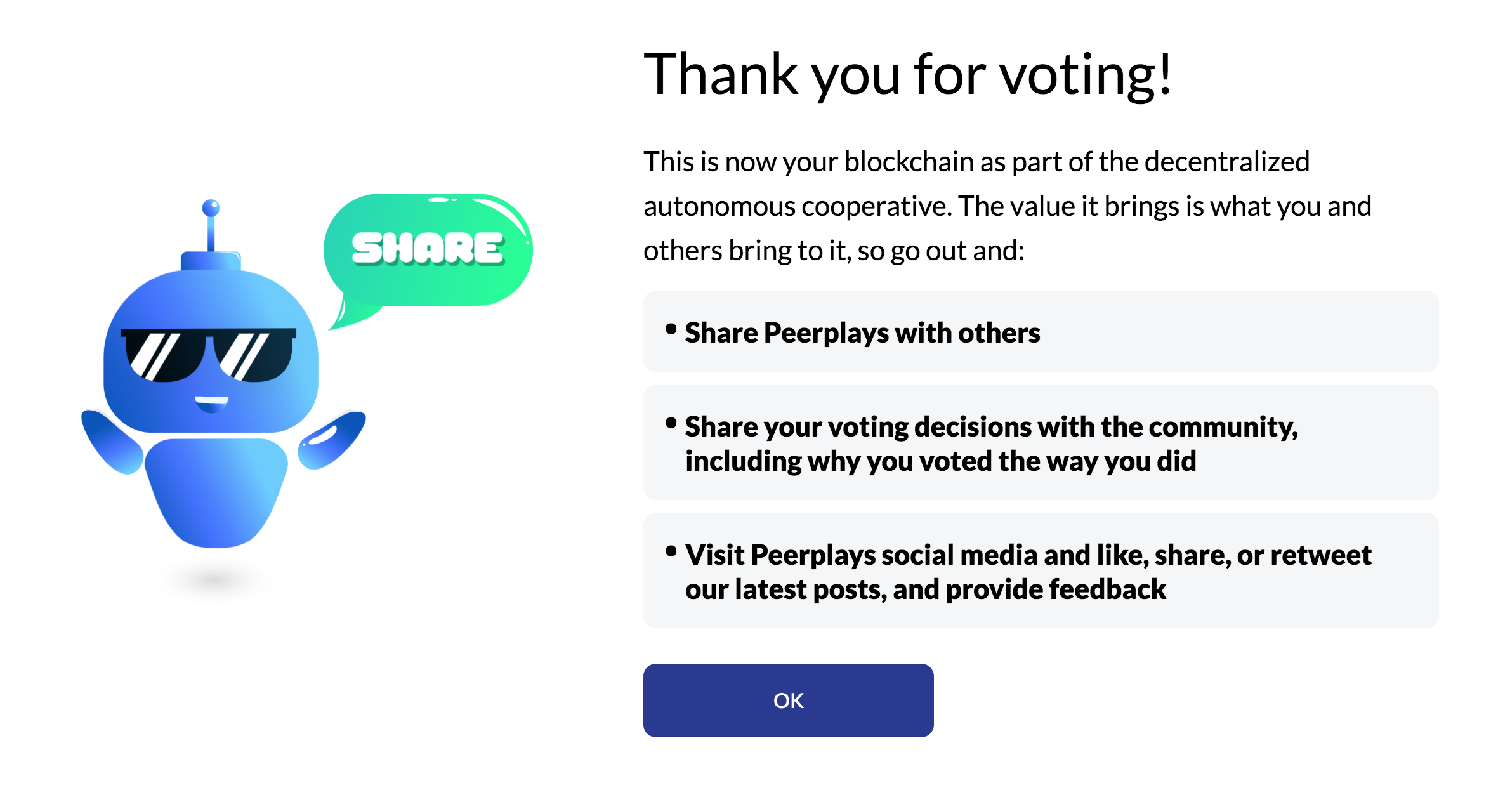
Task: Click the robot's antenna tip
Action: 211,207
